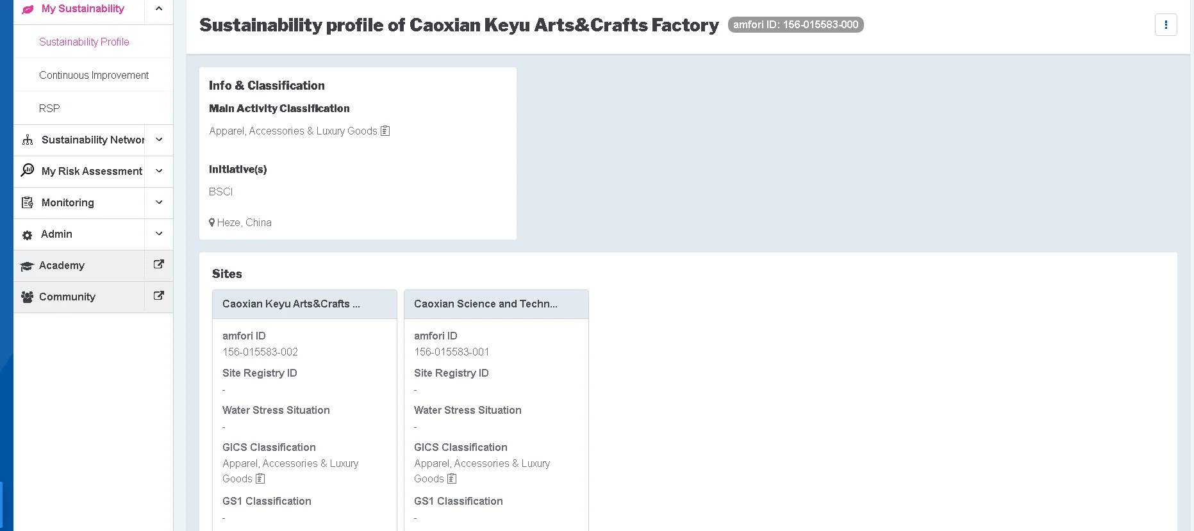This screenshot has height=531, width=1194.
Task: Open Sustainability Profile page
Action: [84, 42]
